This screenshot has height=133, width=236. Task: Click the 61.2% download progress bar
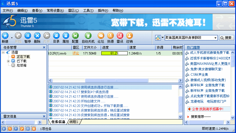click(x=114, y=53)
